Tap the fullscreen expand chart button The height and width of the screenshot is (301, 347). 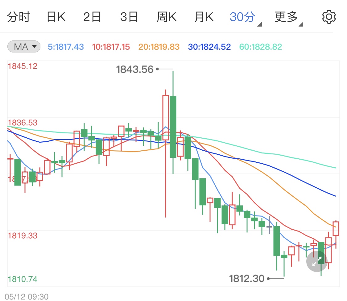pyautogui.click(x=317, y=261)
